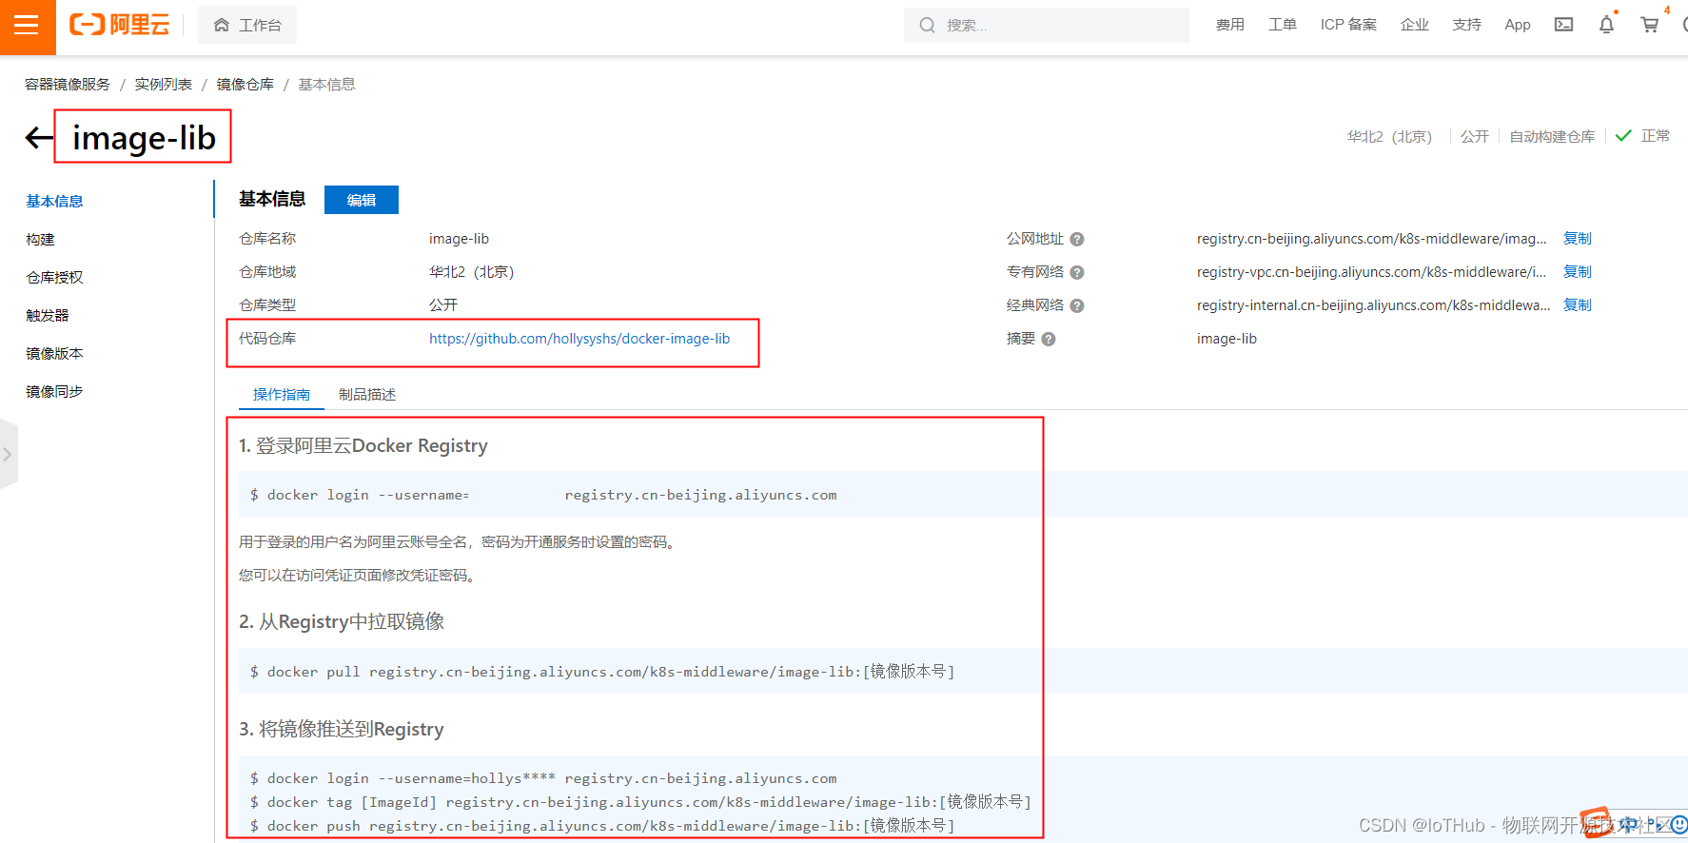Click the help icon next to 经典网络
The image size is (1688, 843).
[x=1077, y=306]
